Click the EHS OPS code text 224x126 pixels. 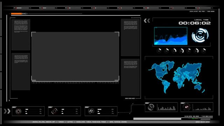(198, 116)
